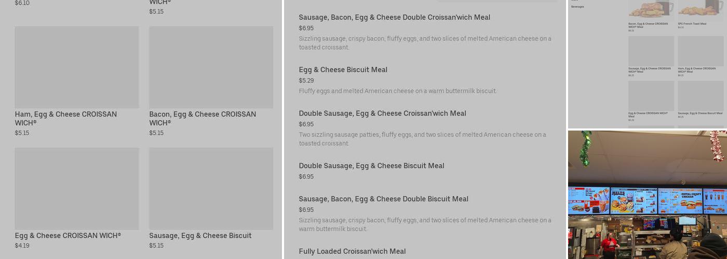Image resolution: width=727 pixels, height=259 pixels.
Task: Open the $5.29 Egg & Cheese Biscuit Meal
Action: click(x=343, y=70)
